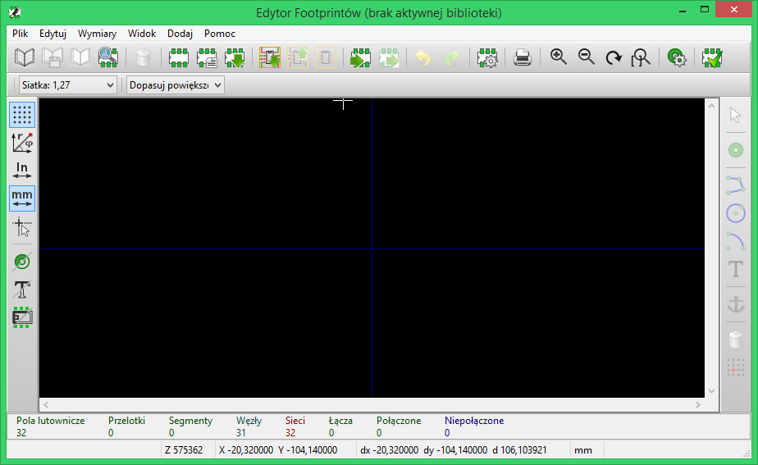Viewport: 758px width, 465px height.
Task: Click the red Sieci status label
Action: click(295, 421)
